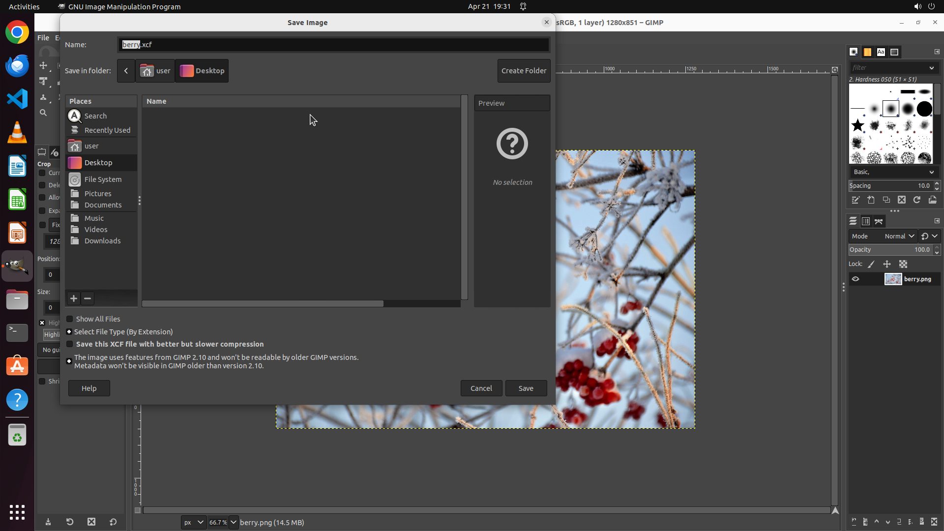Open the layer Mode Normal dropdown
Viewport: 944px width, 531px height.
pos(899,236)
